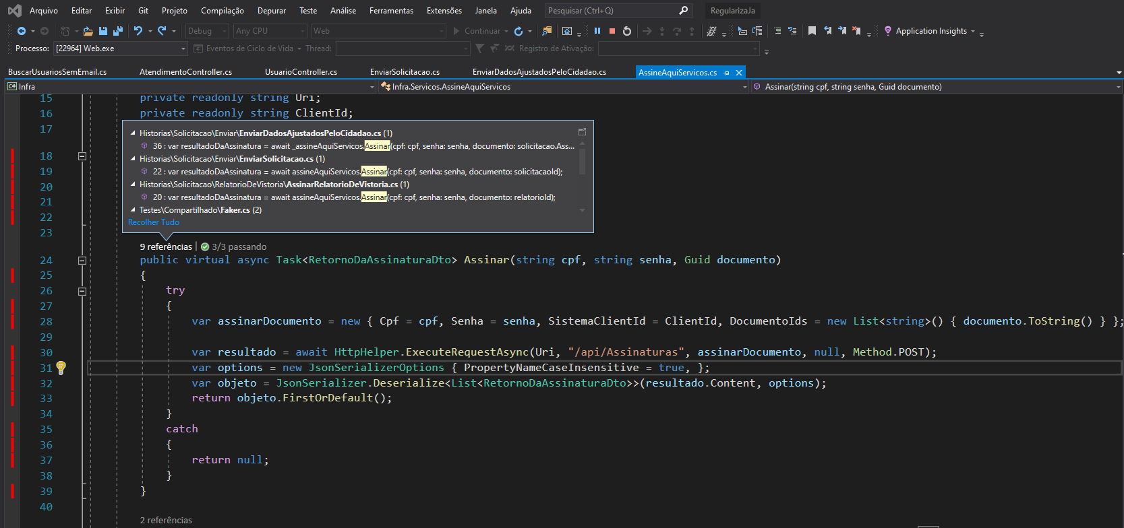Show the document tabs overflow list
This screenshot has width=1124, height=528.
click(x=1119, y=73)
